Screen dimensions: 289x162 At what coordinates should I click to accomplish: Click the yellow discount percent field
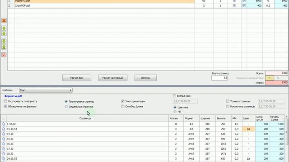(269, 78)
